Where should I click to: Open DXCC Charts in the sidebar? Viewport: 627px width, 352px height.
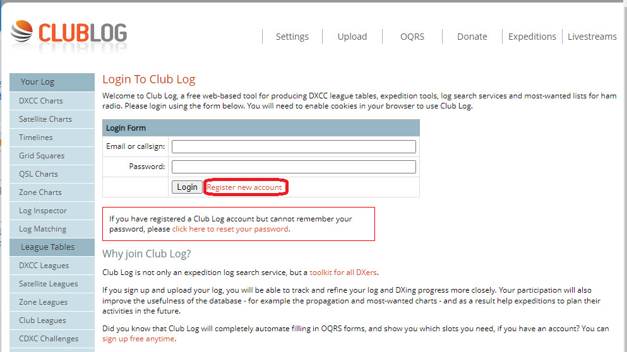52,101
